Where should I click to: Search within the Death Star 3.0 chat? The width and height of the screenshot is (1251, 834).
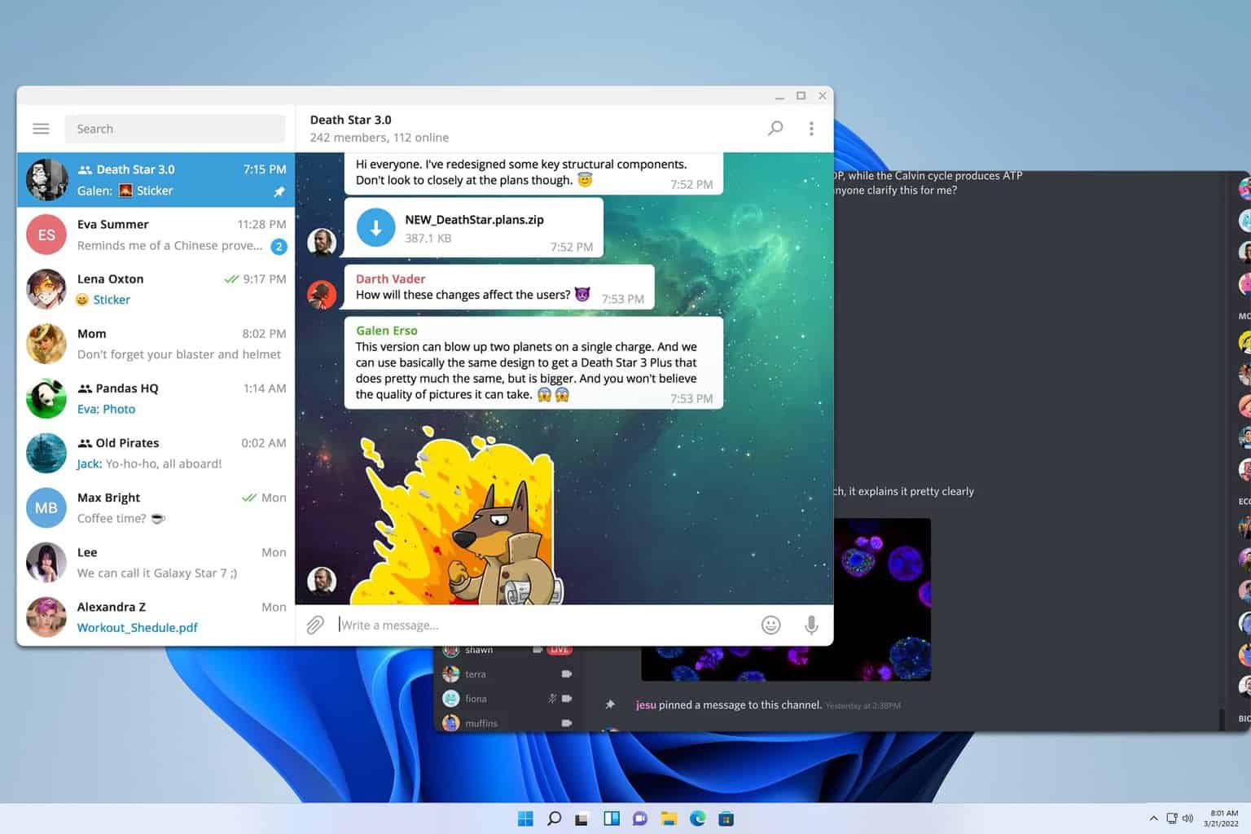point(775,128)
